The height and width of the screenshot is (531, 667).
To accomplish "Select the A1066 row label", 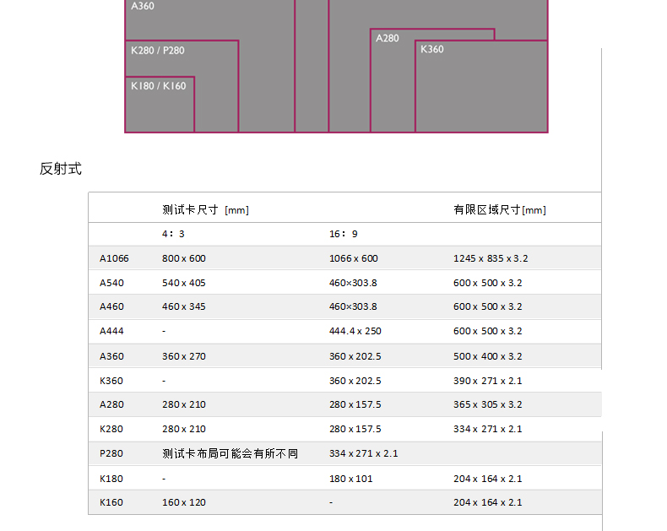I will [114, 258].
